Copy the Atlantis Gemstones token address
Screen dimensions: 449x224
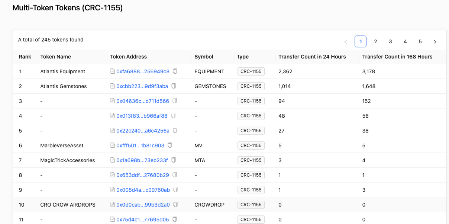(x=174, y=86)
